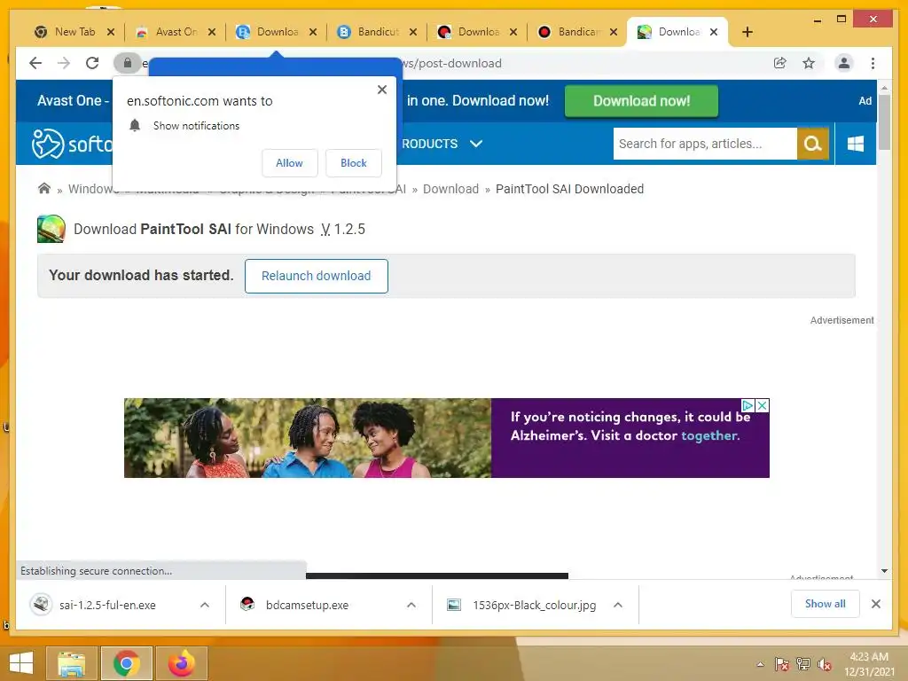Open the Download breadcrumb link

(x=450, y=189)
